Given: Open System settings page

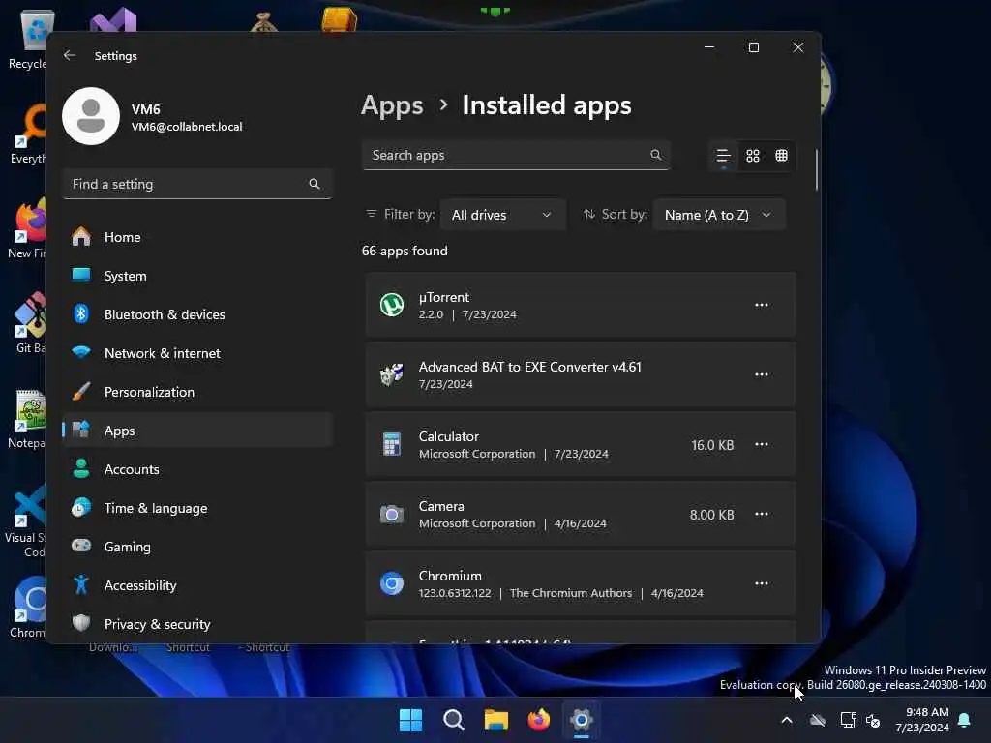Looking at the screenshot, I should [x=197, y=276].
